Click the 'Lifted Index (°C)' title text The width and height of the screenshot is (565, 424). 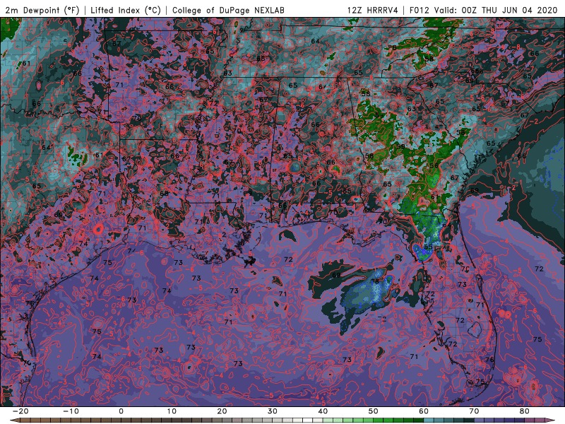point(126,10)
